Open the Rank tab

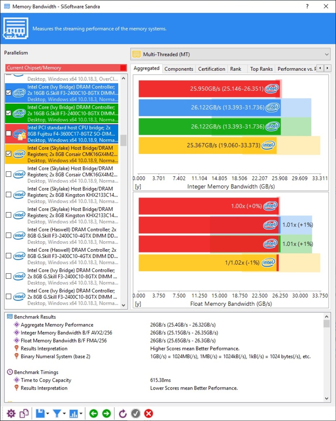pos(236,69)
